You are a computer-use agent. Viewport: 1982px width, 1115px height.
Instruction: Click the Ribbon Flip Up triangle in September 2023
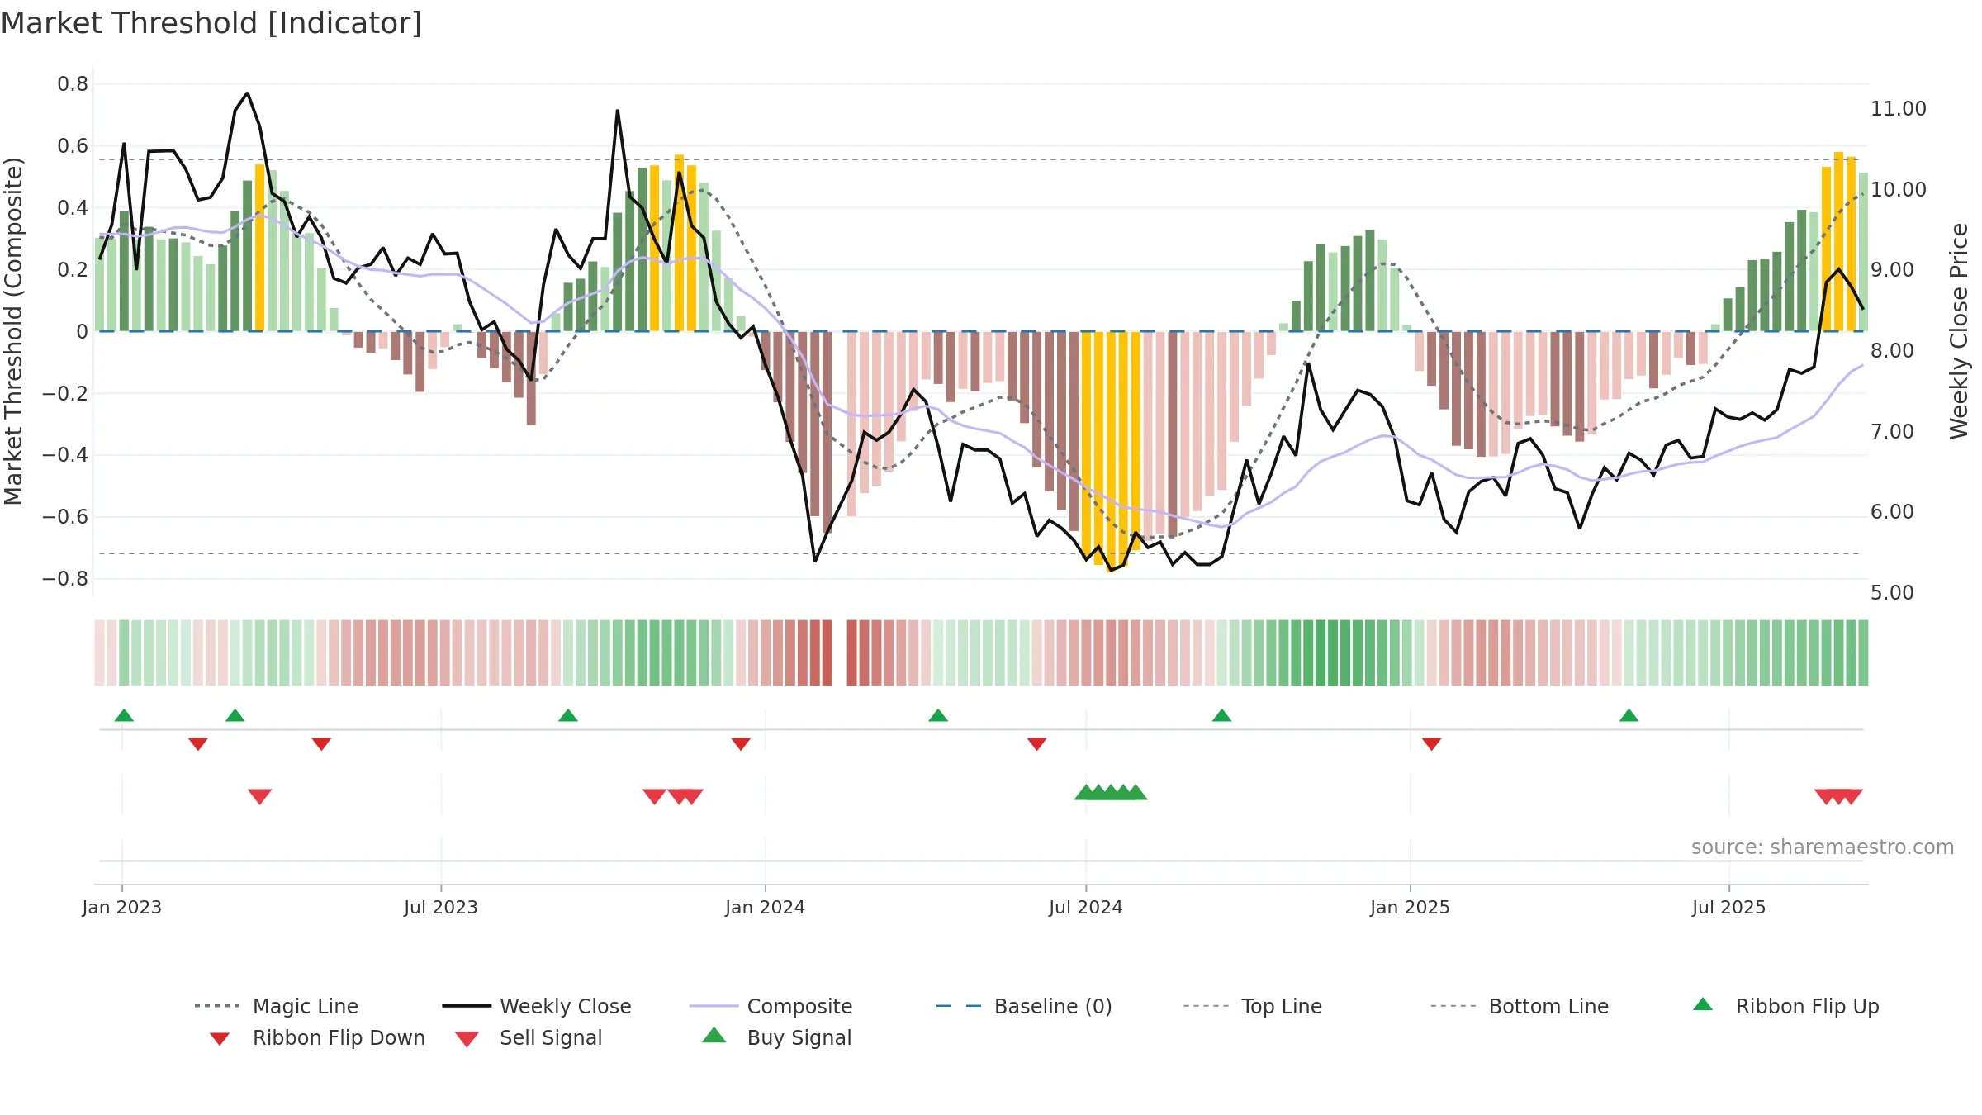tap(568, 715)
